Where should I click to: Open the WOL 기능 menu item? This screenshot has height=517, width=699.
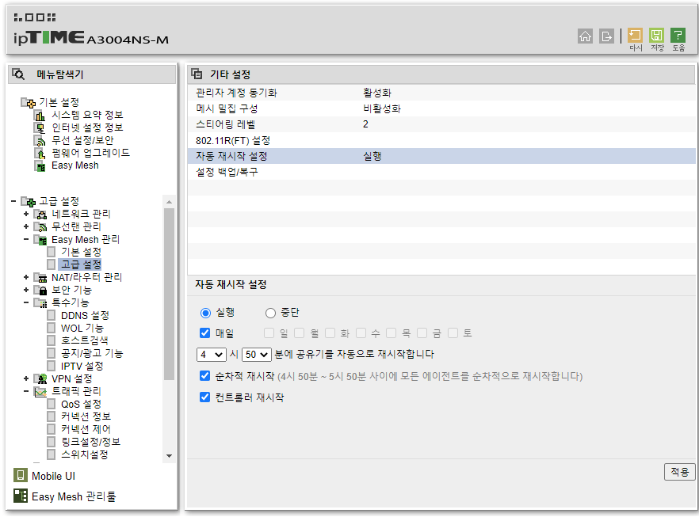coord(82,329)
